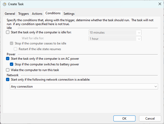This screenshot has width=164, height=124.
Task: Switch to the General tab
Action: coord(10,14)
